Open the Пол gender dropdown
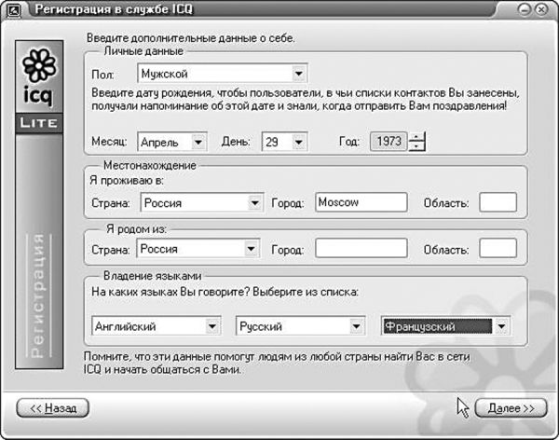Image resolution: width=559 pixels, height=440 pixels. 223,74
